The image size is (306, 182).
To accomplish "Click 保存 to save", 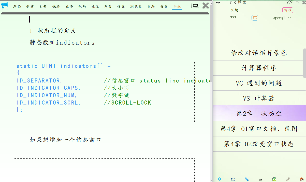I will pos(56,7).
